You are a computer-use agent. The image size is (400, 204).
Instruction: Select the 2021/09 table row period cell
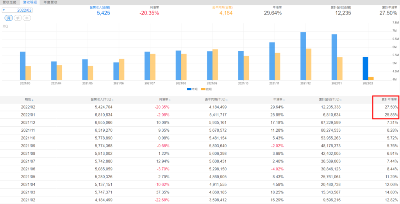[28, 146]
